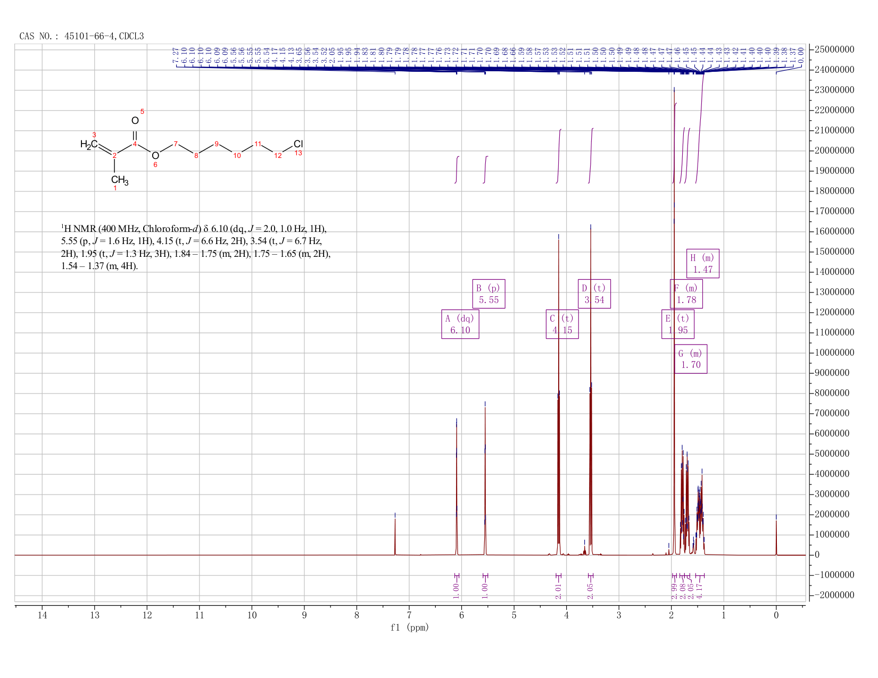This screenshot has width=878, height=678.
Task: Click the chloroform solvent peak at 7.27 ppm
Action: pos(395,536)
